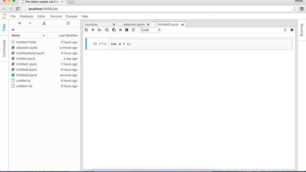Click unsaved dot on Untitled3.ipynb tab
Viewport: 306px width, 172px height.
point(183,24)
